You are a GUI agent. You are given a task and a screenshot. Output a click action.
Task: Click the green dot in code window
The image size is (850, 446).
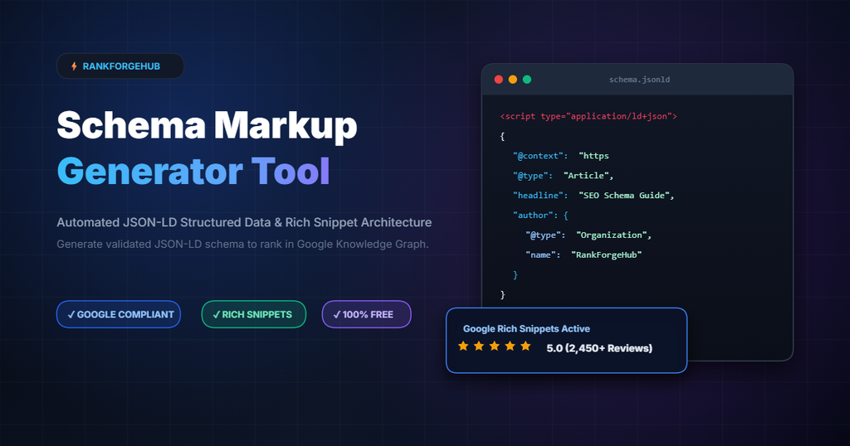[527, 80]
